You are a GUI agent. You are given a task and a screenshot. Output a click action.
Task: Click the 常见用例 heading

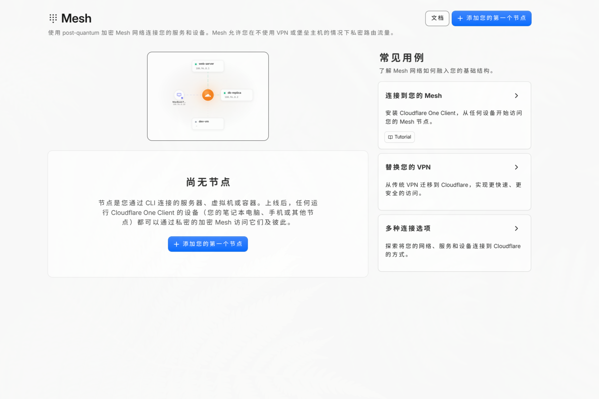click(x=402, y=58)
